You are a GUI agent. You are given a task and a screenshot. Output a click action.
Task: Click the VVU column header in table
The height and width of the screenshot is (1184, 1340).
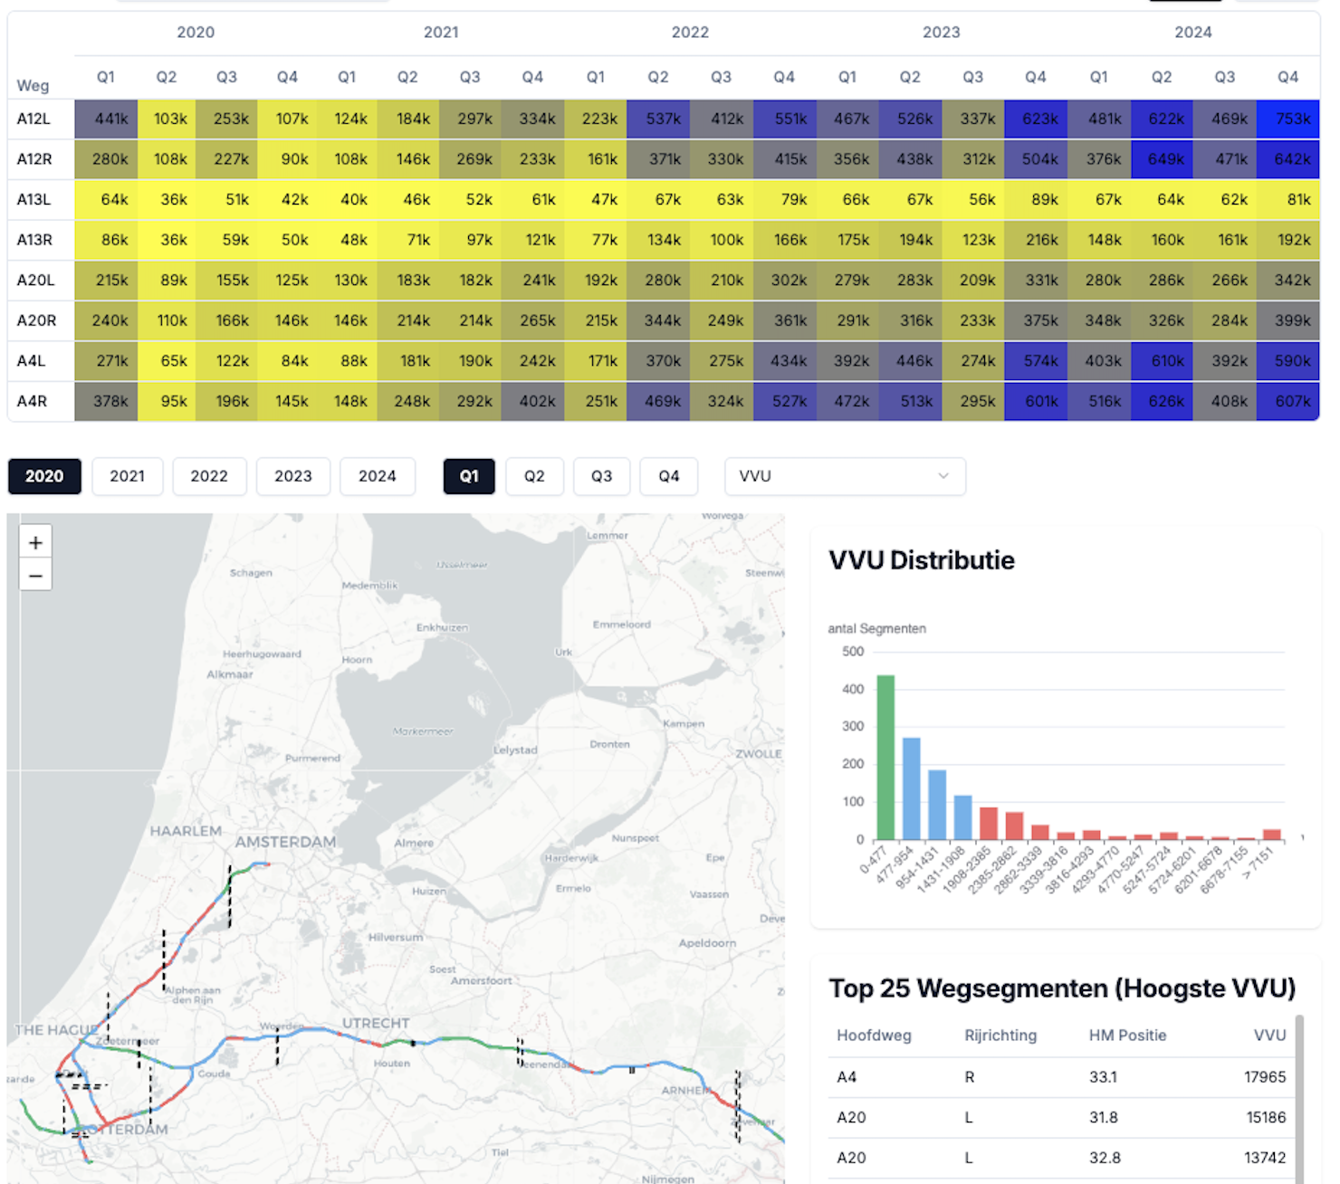(x=1269, y=1036)
